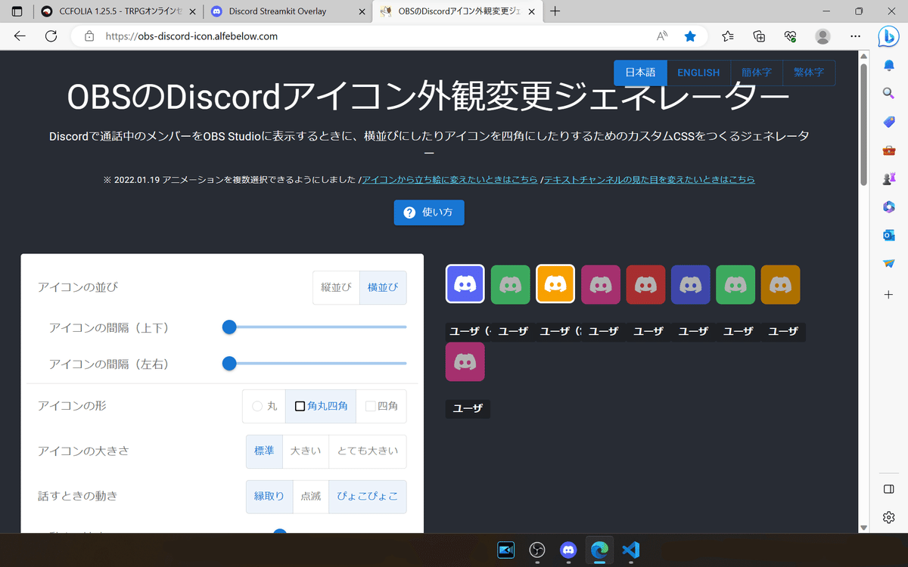
Task: Open the sidebar tools briefcase icon
Action: tap(889, 150)
